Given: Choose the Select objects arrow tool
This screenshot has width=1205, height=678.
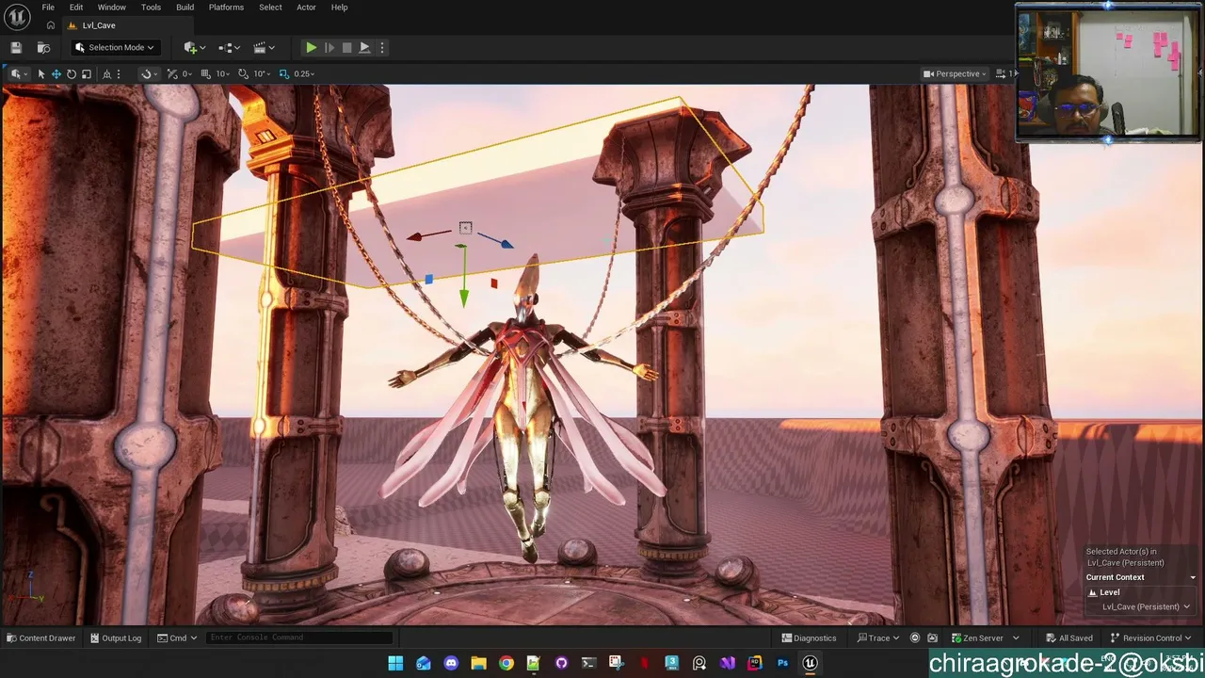Looking at the screenshot, I should click(41, 73).
